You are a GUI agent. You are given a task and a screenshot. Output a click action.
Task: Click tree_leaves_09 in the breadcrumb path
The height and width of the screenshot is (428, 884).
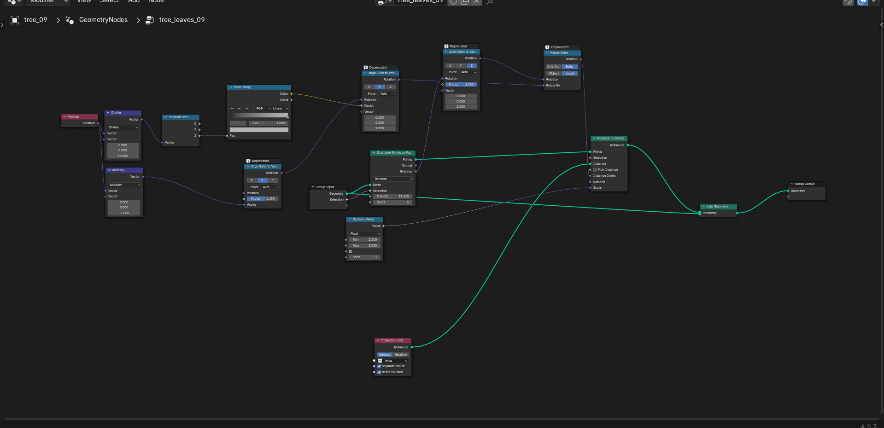pyautogui.click(x=182, y=20)
